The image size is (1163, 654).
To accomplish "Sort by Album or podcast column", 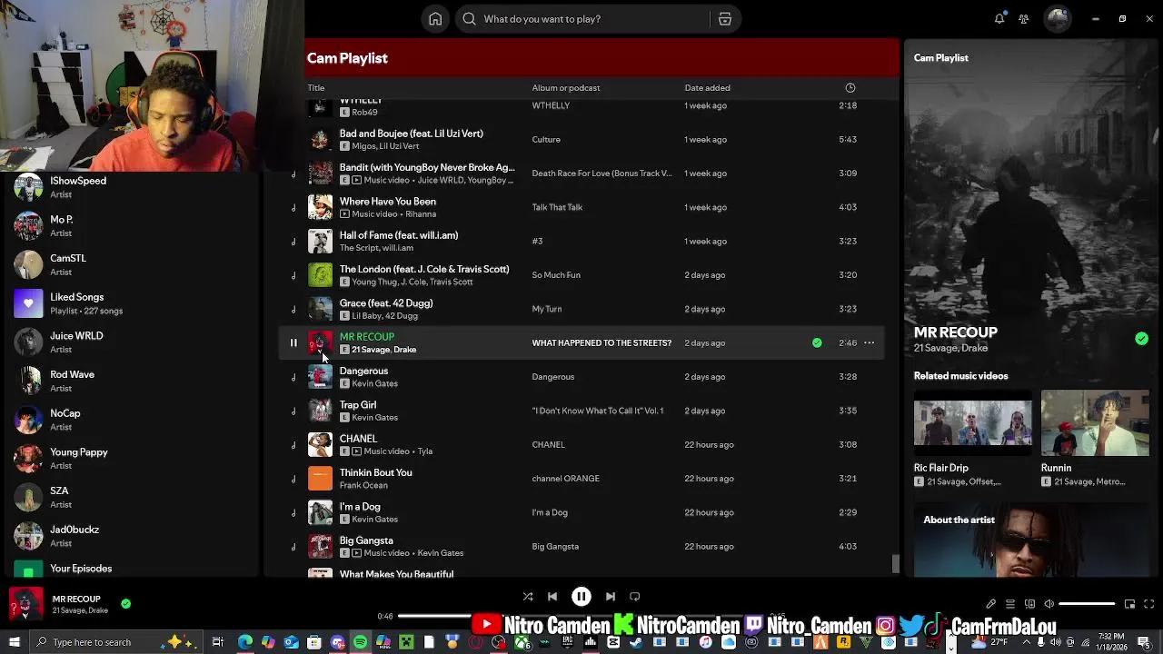I will point(566,88).
